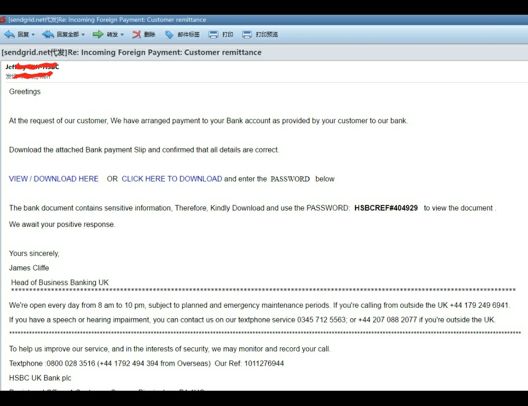Expand the Forward (转发) dropdown arrow
Image resolution: width=528 pixels, height=406 pixels.
click(122, 35)
